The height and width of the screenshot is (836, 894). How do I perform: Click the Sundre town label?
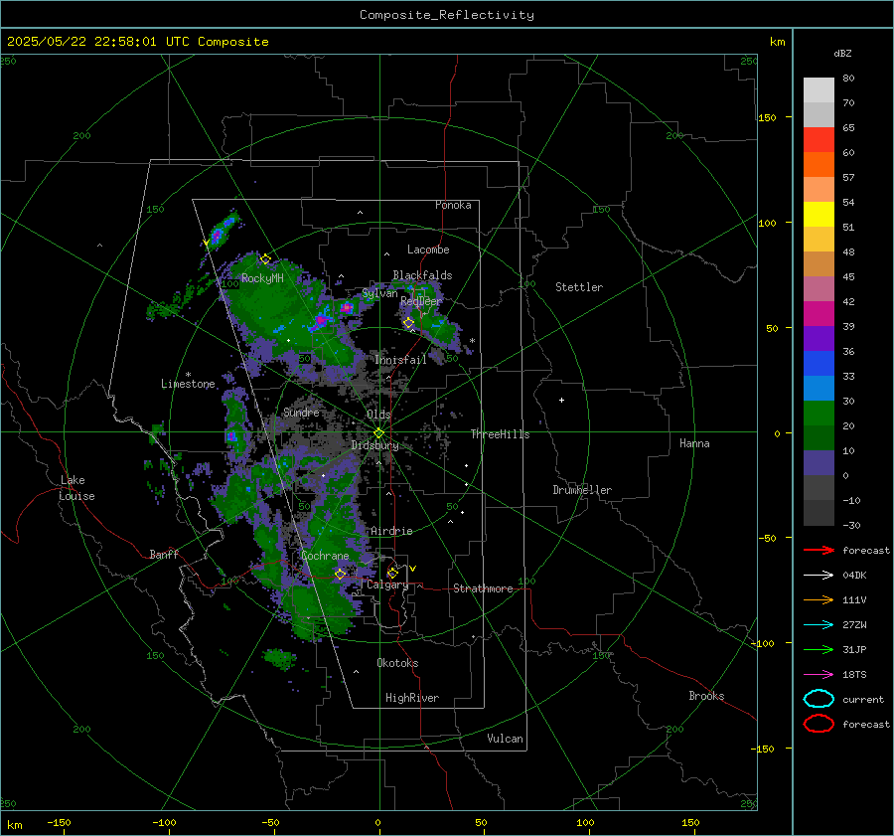click(301, 412)
